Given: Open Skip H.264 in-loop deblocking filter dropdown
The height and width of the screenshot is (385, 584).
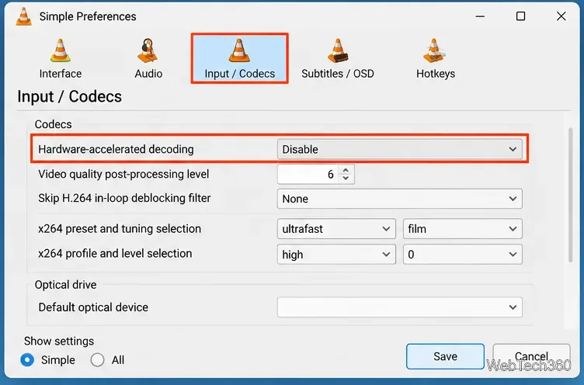Looking at the screenshot, I should tap(400, 199).
